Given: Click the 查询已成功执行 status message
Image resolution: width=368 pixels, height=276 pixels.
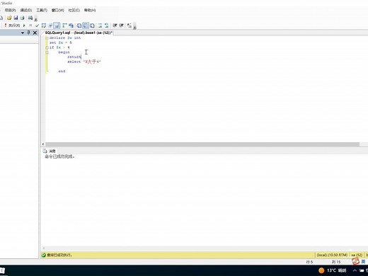Looking at the screenshot, I should click(59, 255).
